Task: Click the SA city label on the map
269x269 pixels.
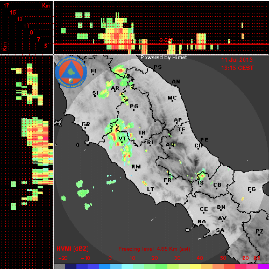Action: [220, 230]
